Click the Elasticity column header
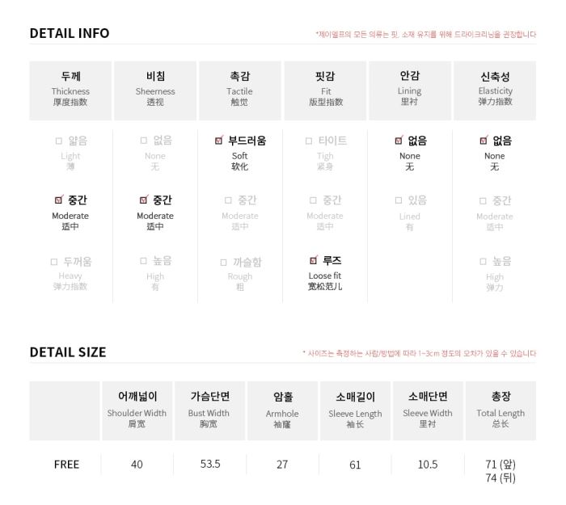 (x=495, y=90)
